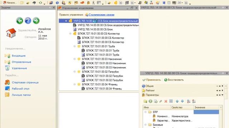Click the sort descending Я-А icon

[x=194, y=101]
